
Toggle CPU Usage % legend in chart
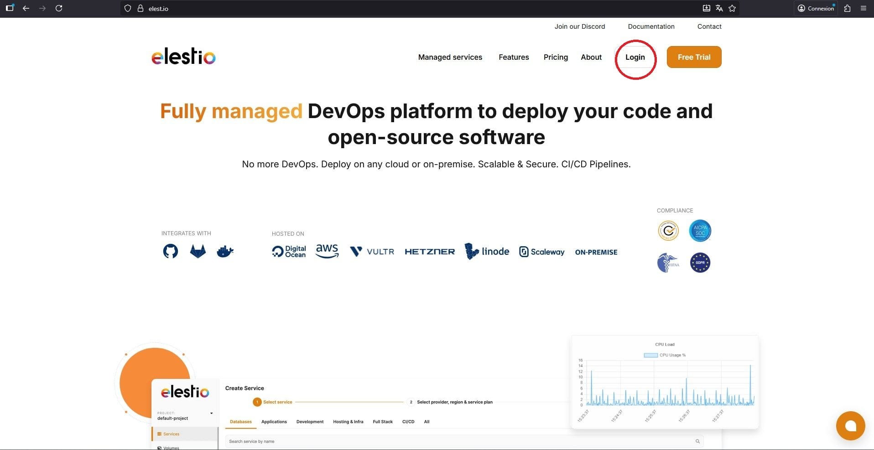point(665,355)
